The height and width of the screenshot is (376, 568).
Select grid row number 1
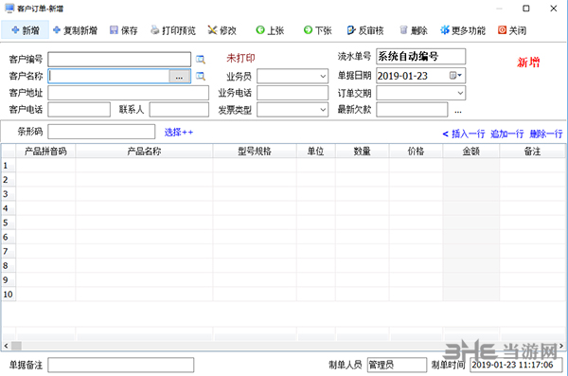pos(9,166)
